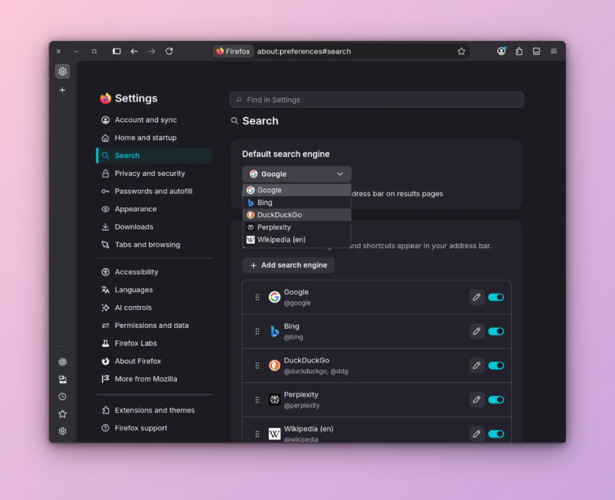Select Perplexity from the dropdown list

[297, 227]
